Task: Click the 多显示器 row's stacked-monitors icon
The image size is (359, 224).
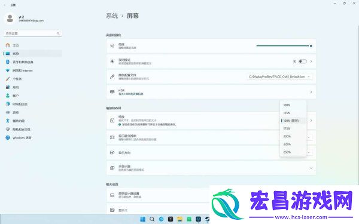Action: 112,168
